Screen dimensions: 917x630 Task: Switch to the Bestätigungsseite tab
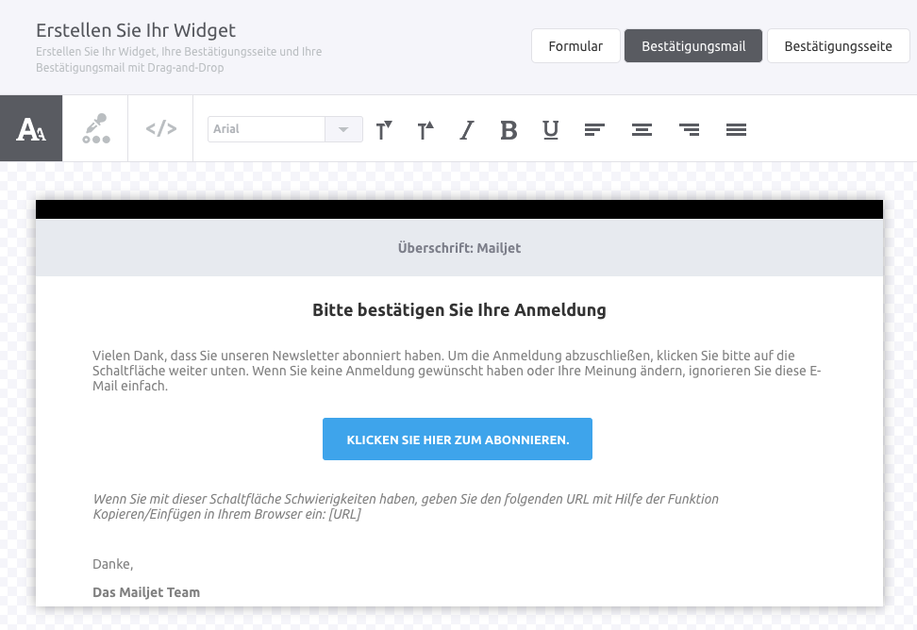click(838, 45)
